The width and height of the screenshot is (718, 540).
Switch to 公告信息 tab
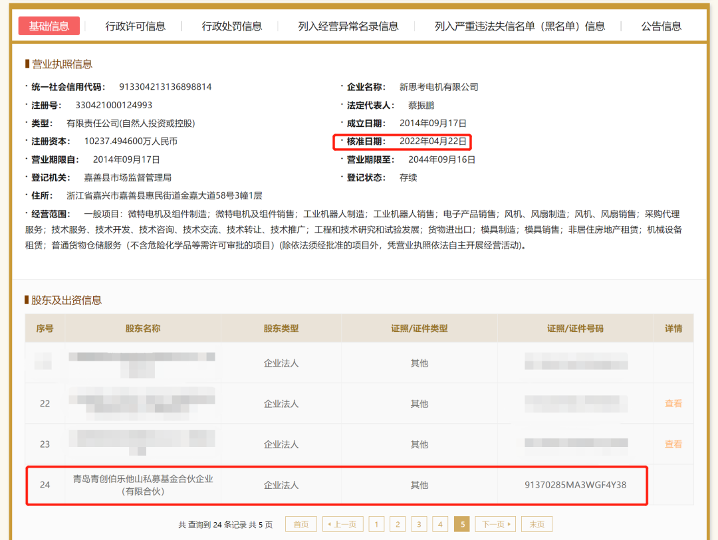pyautogui.click(x=661, y=26)
